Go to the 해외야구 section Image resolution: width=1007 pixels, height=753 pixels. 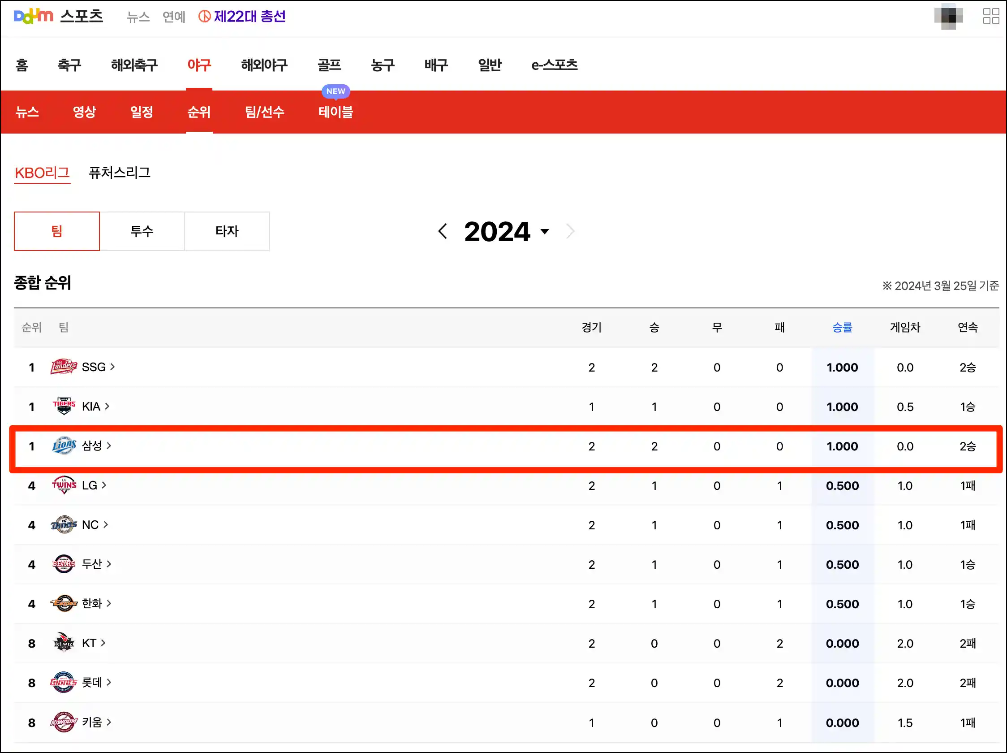[264, 65]
